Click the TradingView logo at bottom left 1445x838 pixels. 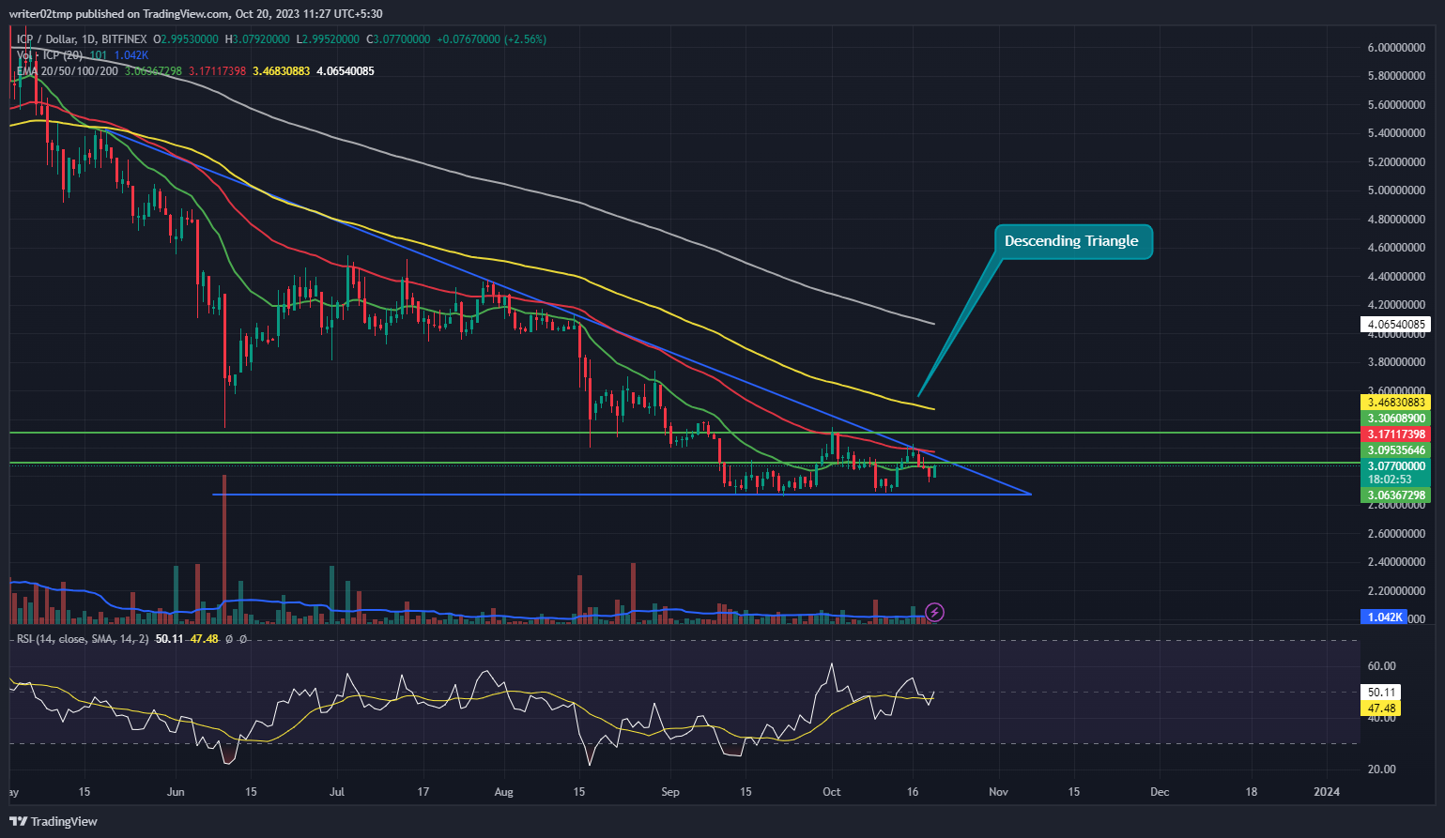pos(54,821)
